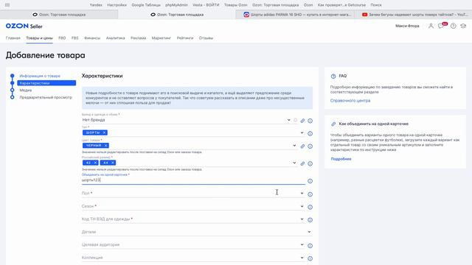Remove the шорты type tag
This screenshot has height=265, width=472.
pyautogui.click(x=104, y=132)
